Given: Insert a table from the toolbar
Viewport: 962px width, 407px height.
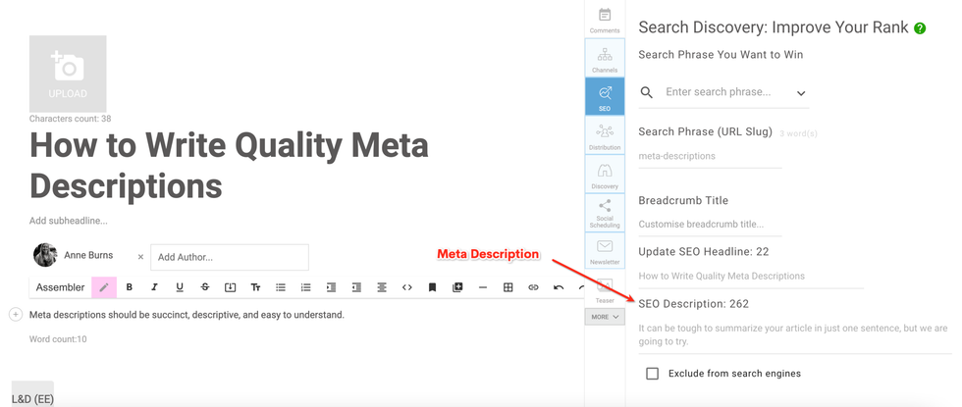Looking at the screenshot, I should pos(508,287).
